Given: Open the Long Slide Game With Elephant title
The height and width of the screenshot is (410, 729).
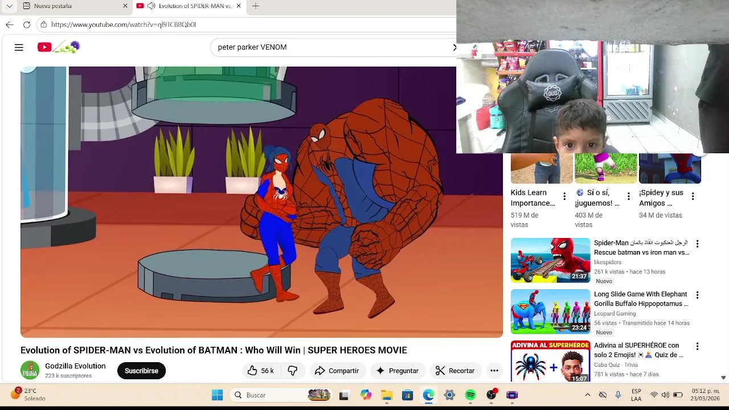Looking at the screenshot, I should [x=641, y=299].
